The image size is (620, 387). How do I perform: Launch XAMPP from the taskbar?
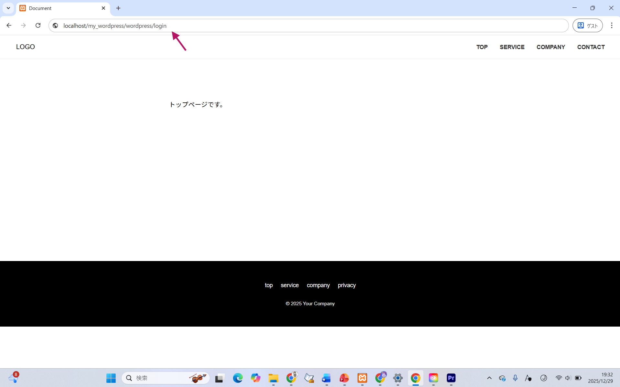pos(362,378)
